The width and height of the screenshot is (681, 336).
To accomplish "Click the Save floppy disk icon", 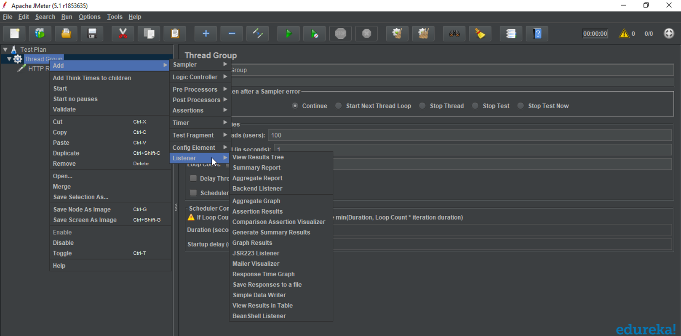I will tap(92, 34).
